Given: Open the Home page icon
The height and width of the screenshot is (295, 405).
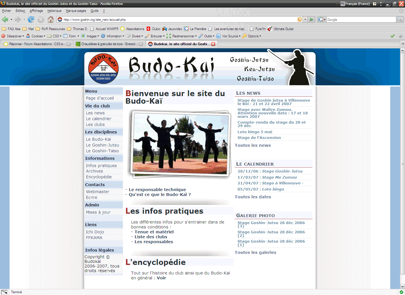Looking at the screenshot, I should [x=51, y=19].
